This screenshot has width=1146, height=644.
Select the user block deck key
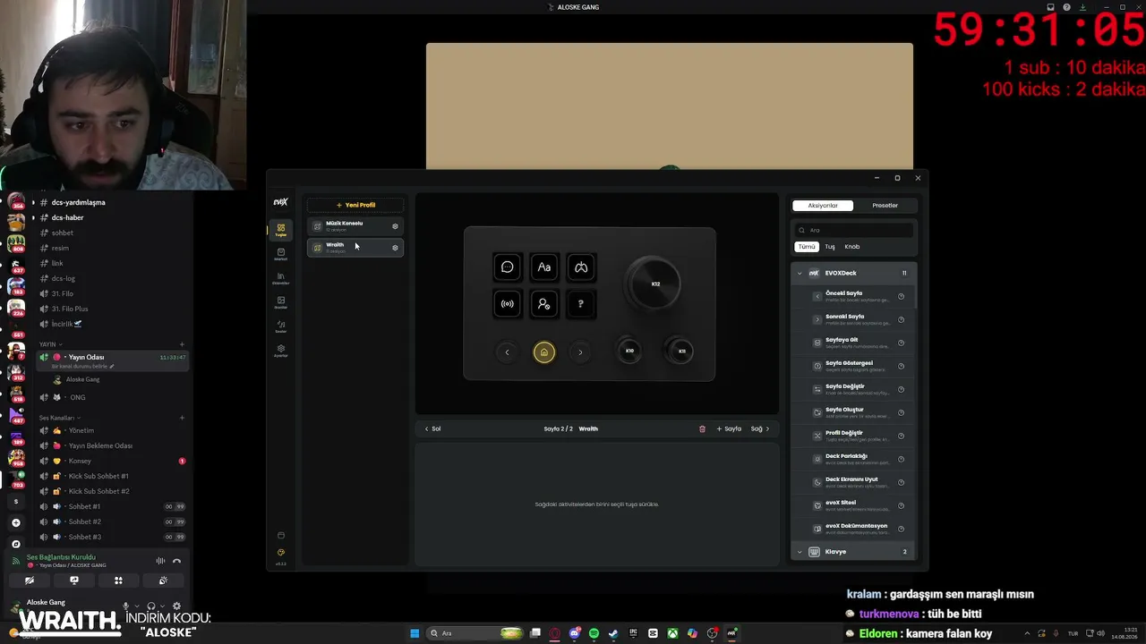coord(543,304)
